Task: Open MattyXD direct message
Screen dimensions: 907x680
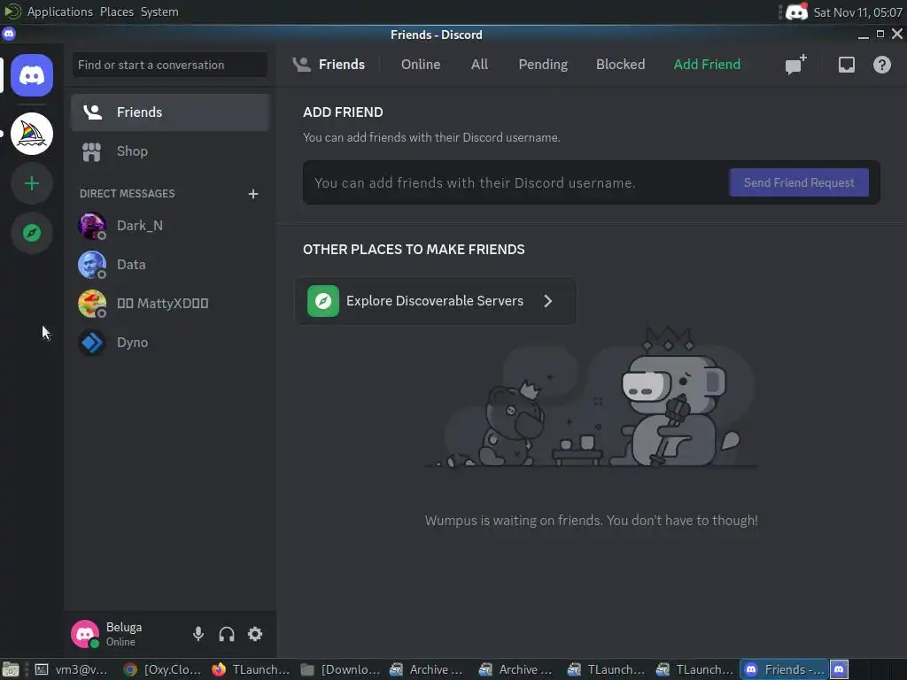Action: pos(169,303)
